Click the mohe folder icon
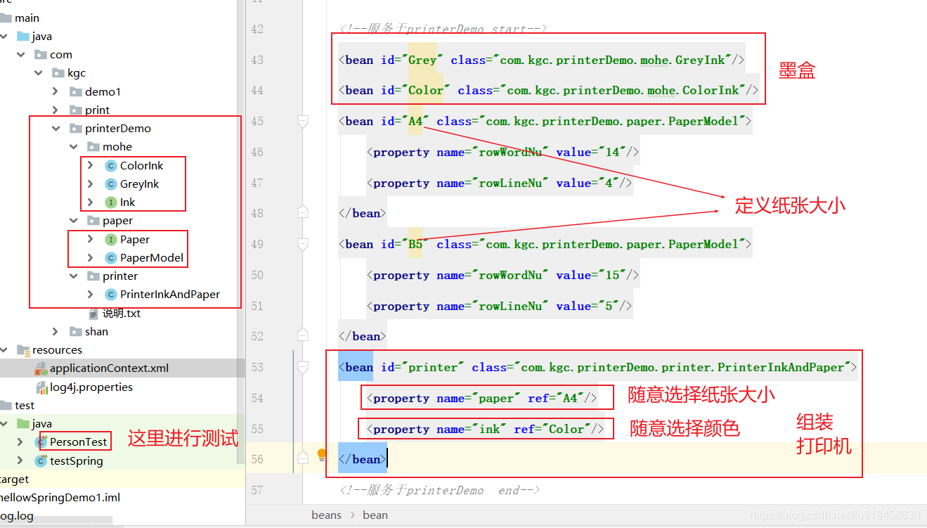927x528 pixels. click(x=93, y=147)
